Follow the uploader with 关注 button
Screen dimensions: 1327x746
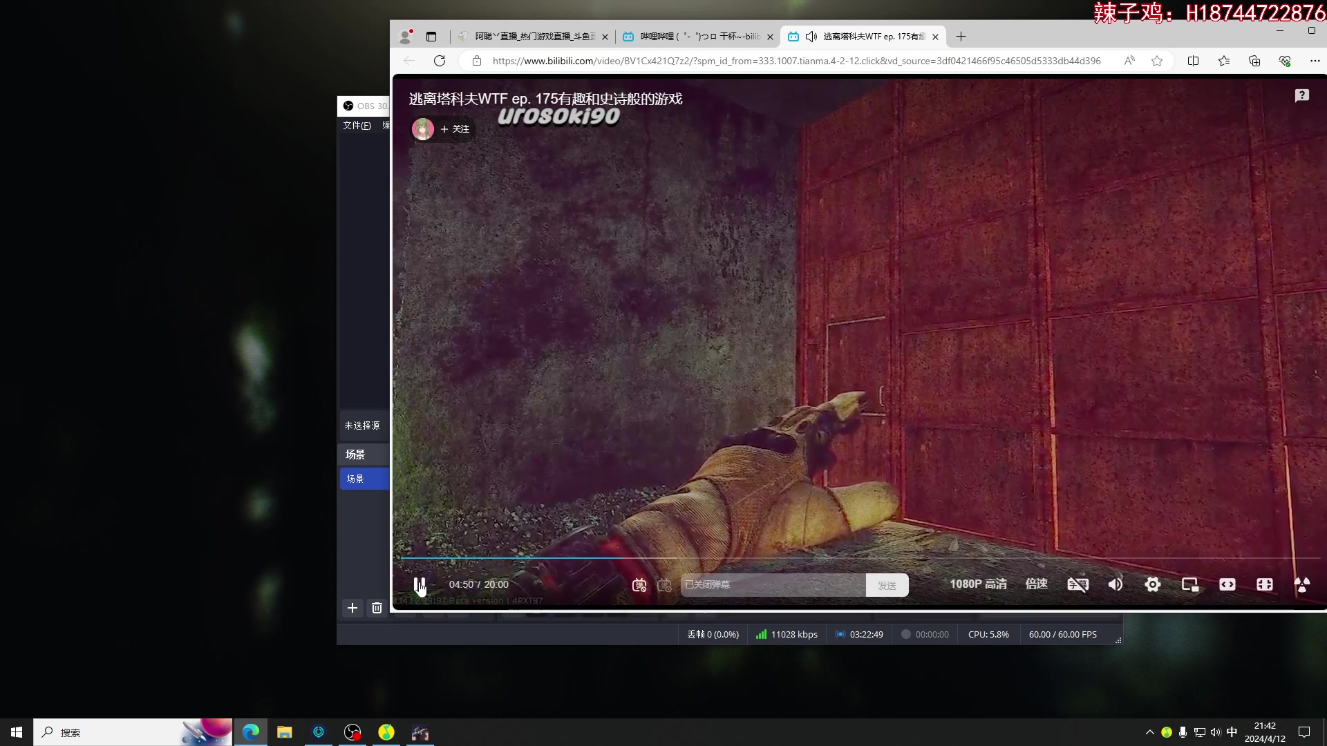(455, 129)
